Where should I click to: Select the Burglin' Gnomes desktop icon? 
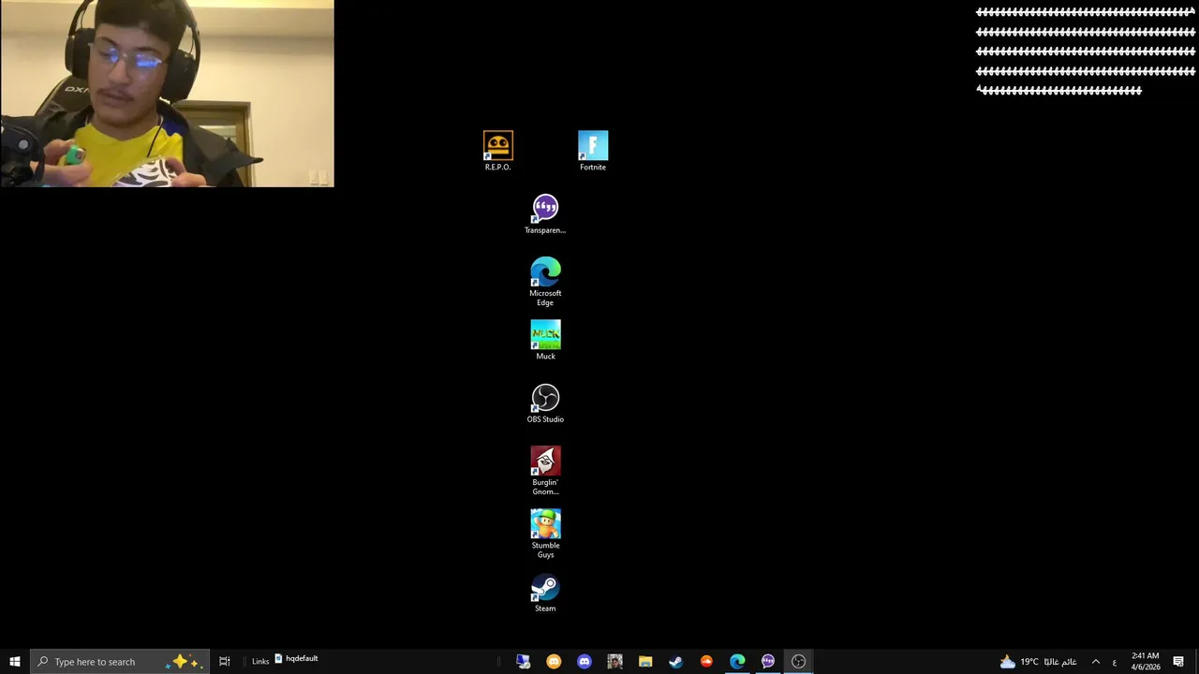545,471
